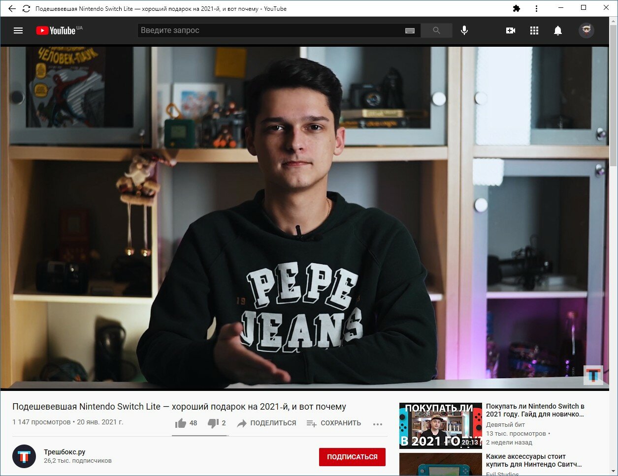Open the YouTube apps grid
618x476 pixels.
(x=534, y=30)
